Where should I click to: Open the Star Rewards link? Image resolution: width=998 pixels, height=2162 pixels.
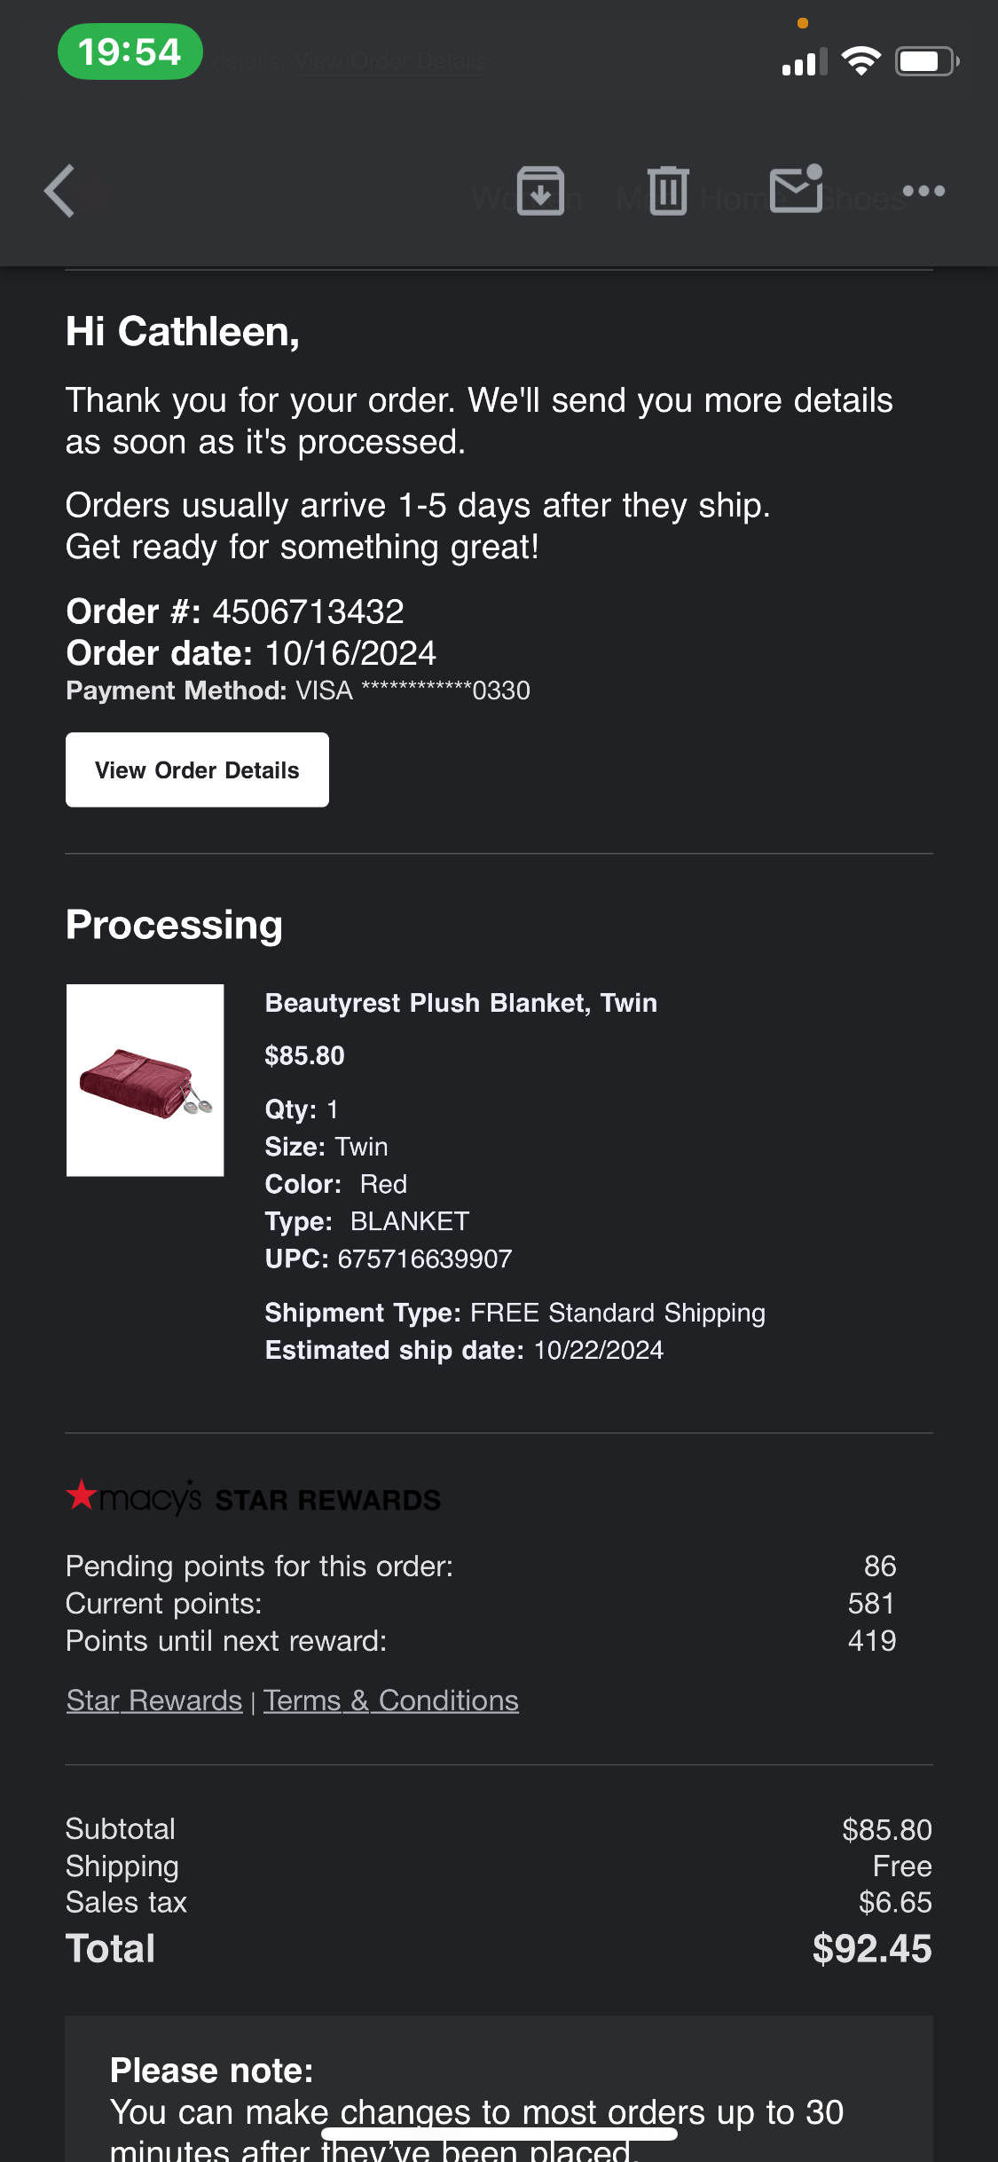point(154,1700)
